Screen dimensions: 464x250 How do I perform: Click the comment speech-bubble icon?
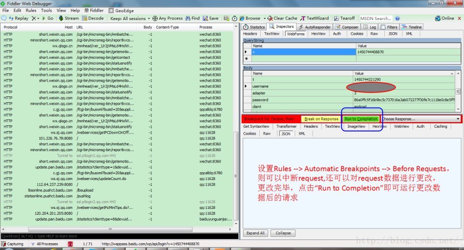[4, 19]
